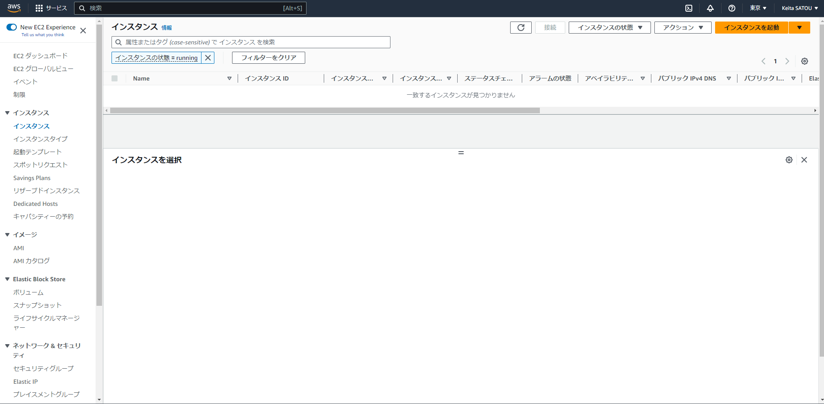Open キャパシティーの予約 page
This screenshot has width=824, height=404.
click(43, 217)
